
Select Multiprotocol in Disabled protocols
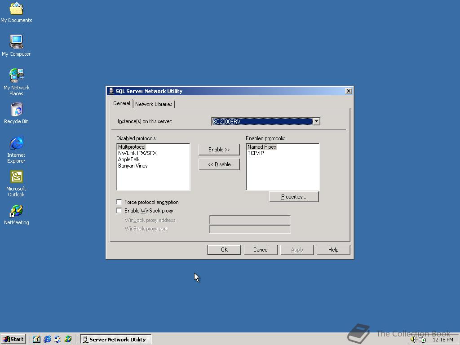point(132,147)
